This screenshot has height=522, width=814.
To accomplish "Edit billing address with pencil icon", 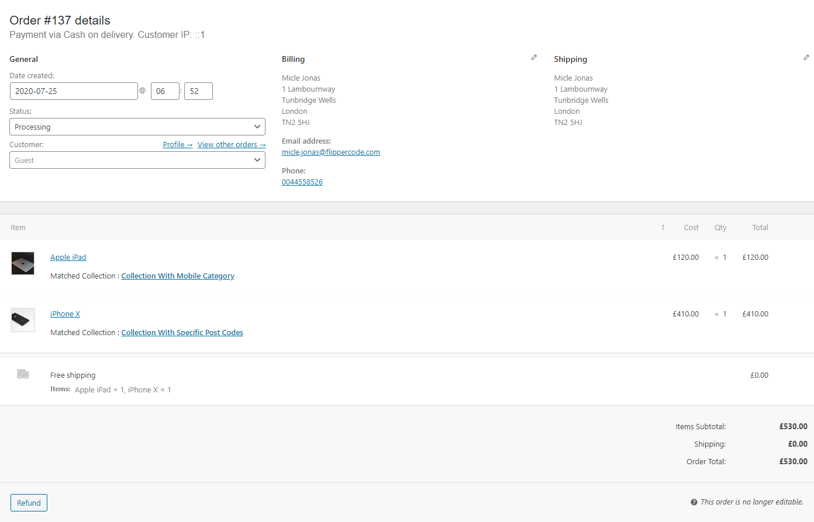I will tap(534, 57).
